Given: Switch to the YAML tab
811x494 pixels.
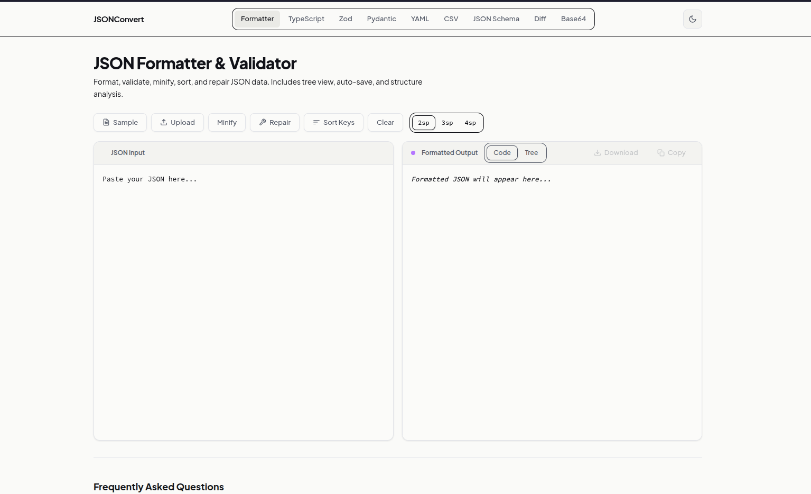Looking at the screenshot, I should (x=420, y=19).
